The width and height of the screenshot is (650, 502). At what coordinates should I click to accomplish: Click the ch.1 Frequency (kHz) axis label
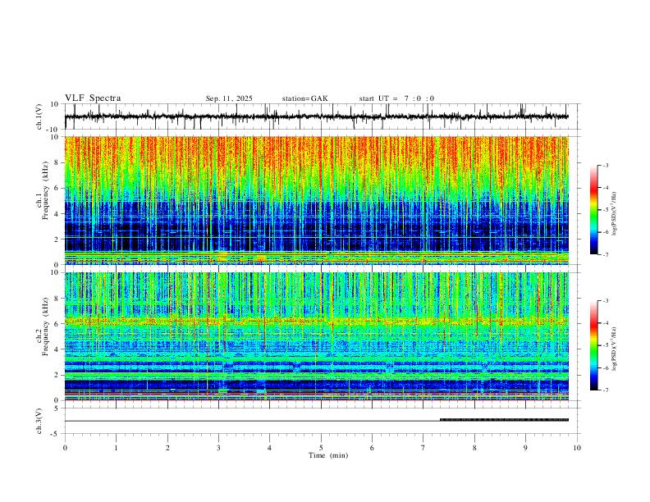43,191
